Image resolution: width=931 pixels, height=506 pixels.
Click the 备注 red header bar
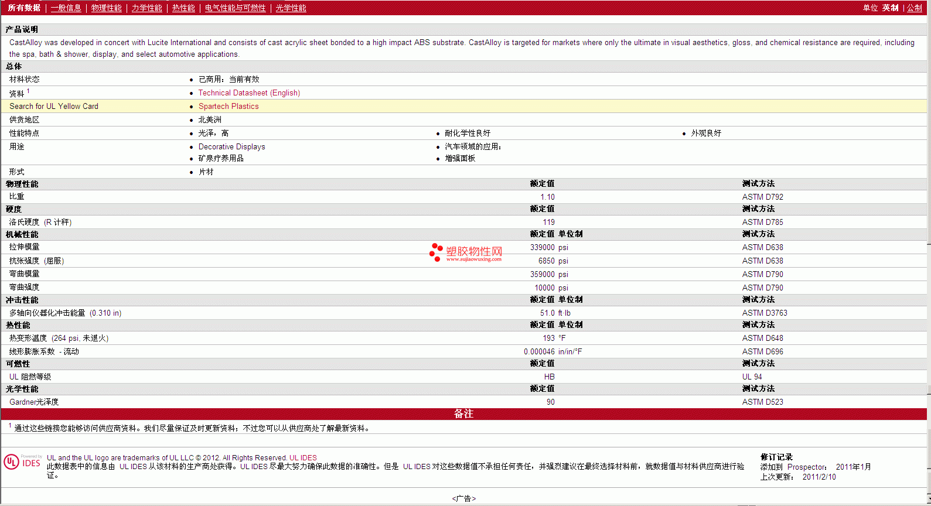pos(463,413)
